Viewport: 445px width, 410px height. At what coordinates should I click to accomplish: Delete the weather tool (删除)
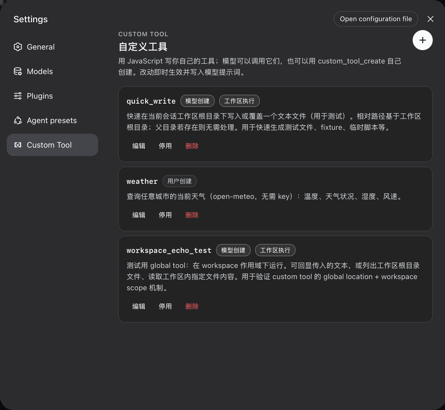coord(192,215)
